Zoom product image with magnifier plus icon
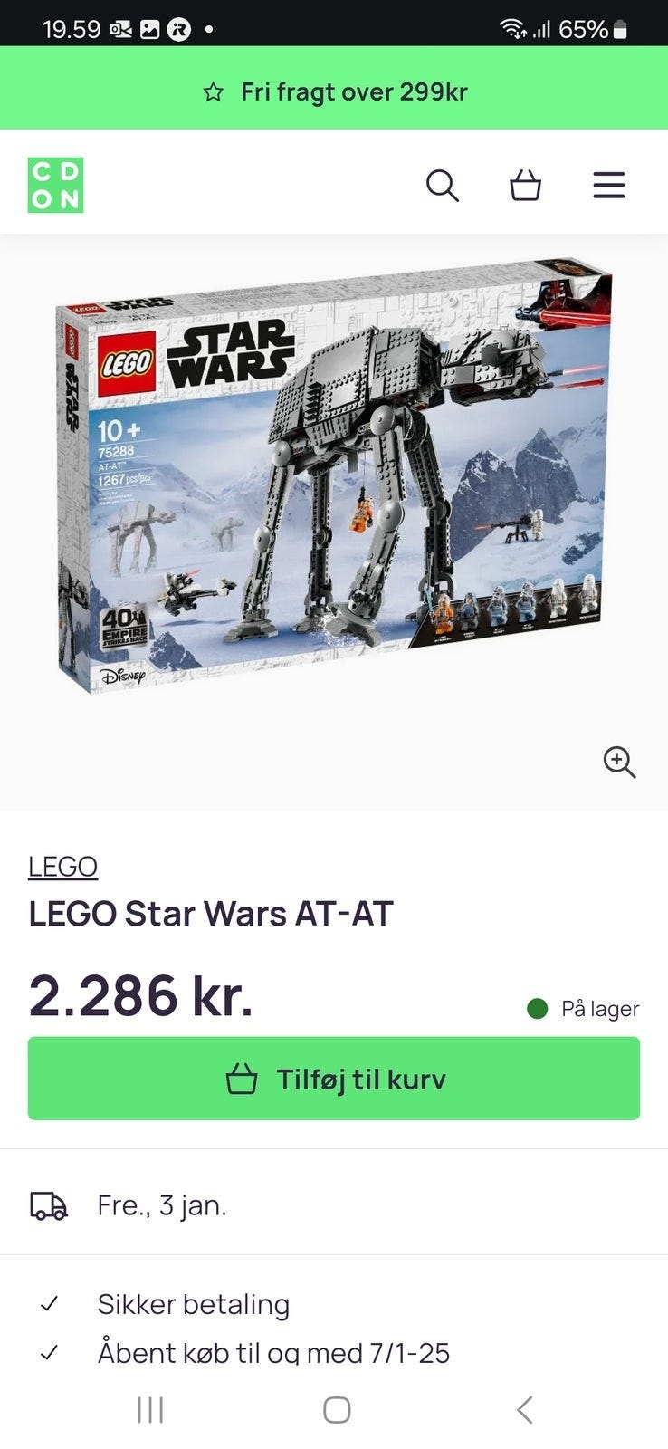This screenshot has width=668, height=1449. [620, 763]
